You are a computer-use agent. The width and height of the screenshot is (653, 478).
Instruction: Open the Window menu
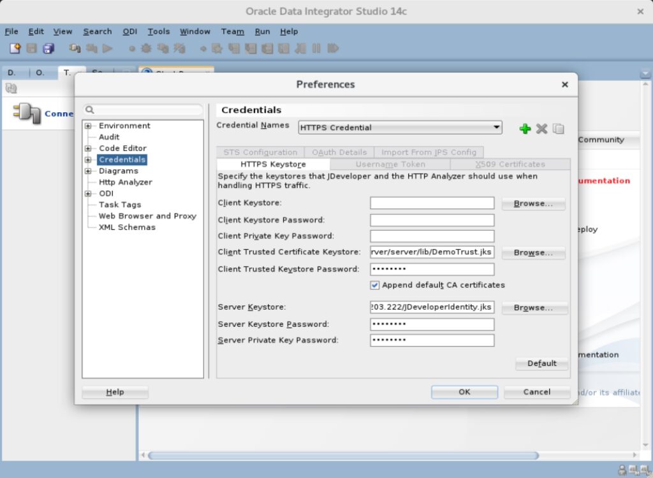click(x=195, y=32)
